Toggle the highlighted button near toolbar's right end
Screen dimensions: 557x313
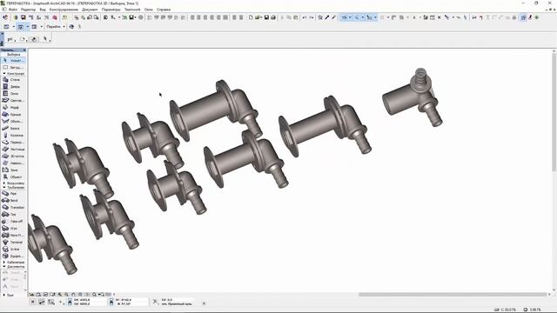[x=524, y=17]
